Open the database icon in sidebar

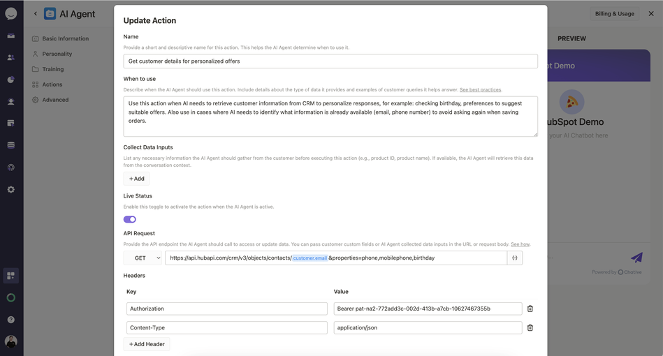11,145
